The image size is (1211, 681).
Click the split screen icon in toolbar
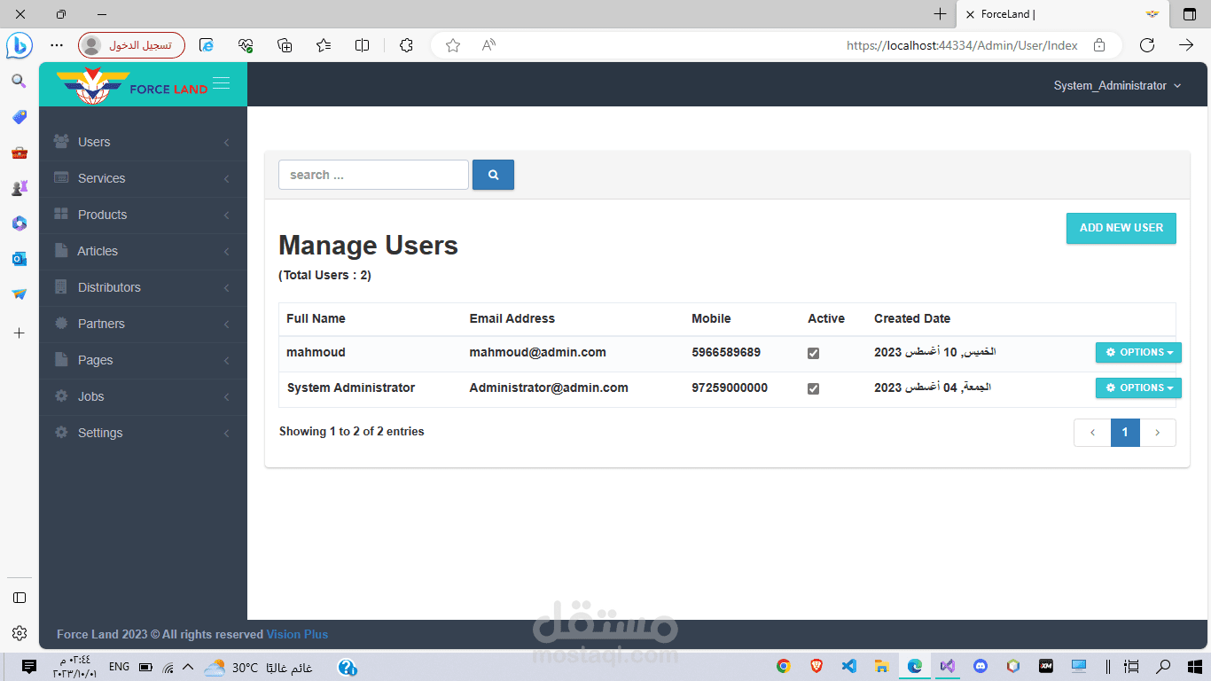[x=362, y=45]
